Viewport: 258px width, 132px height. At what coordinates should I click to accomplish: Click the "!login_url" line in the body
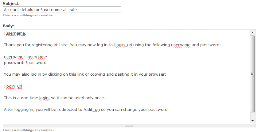point(13,86)
